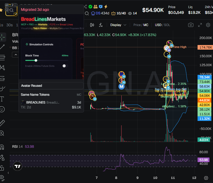The width and height of the screenshot is (213, 183).
Task: Open time axis settings icon
Action: tap(206, 178)
